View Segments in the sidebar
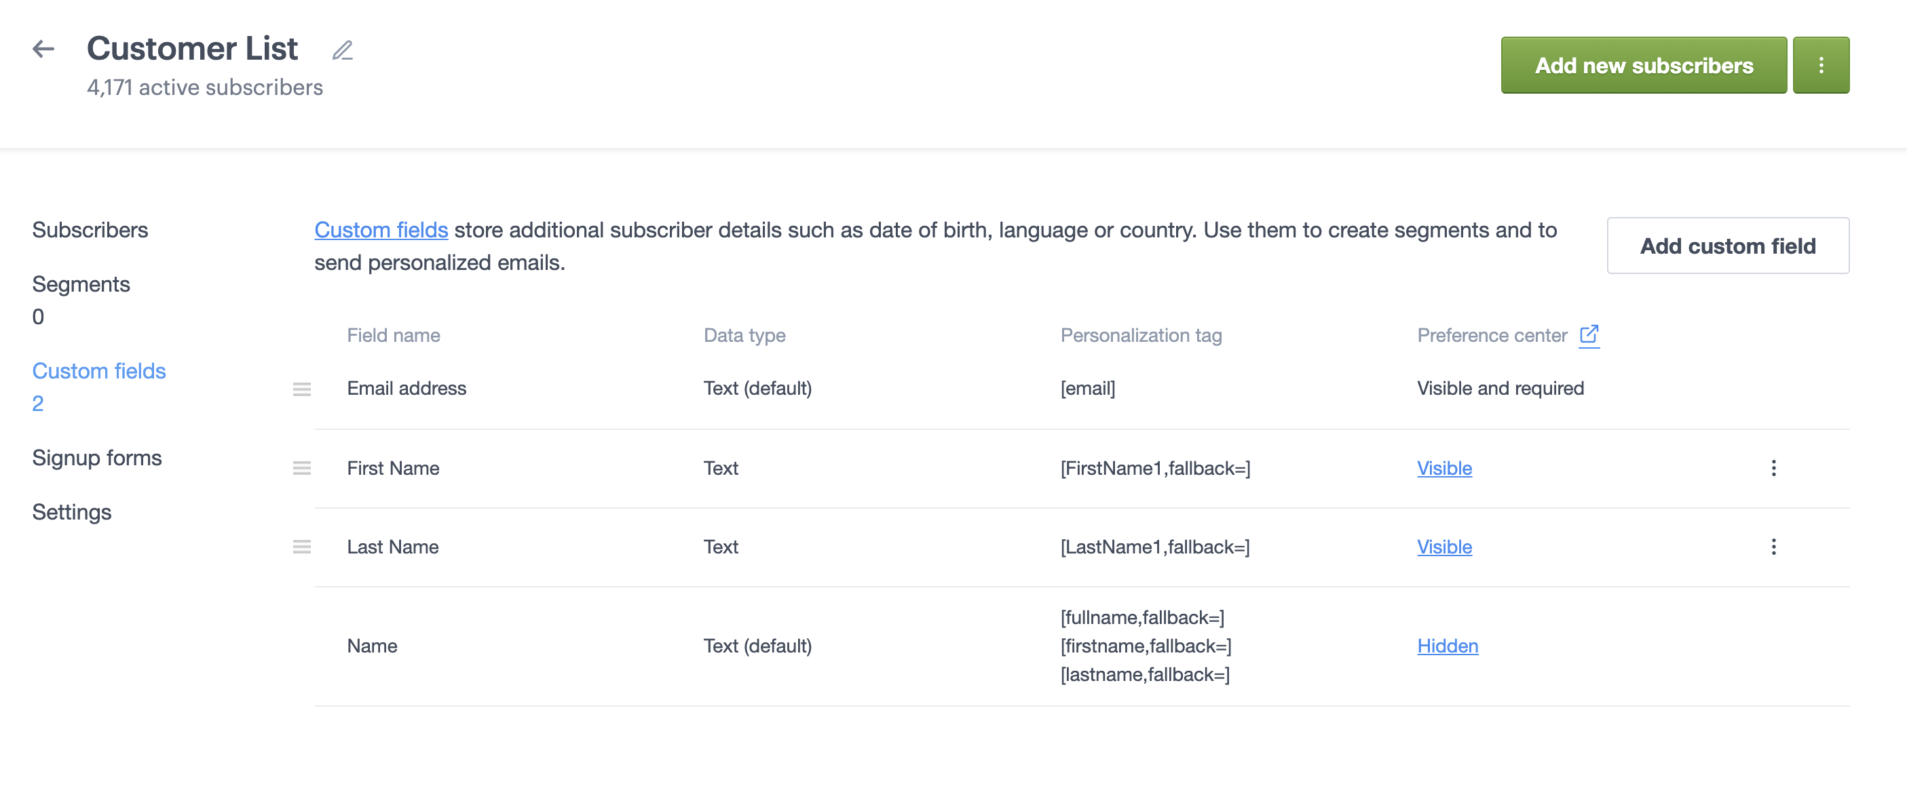This screenshot has width=1907, height=799. (81, 284)
